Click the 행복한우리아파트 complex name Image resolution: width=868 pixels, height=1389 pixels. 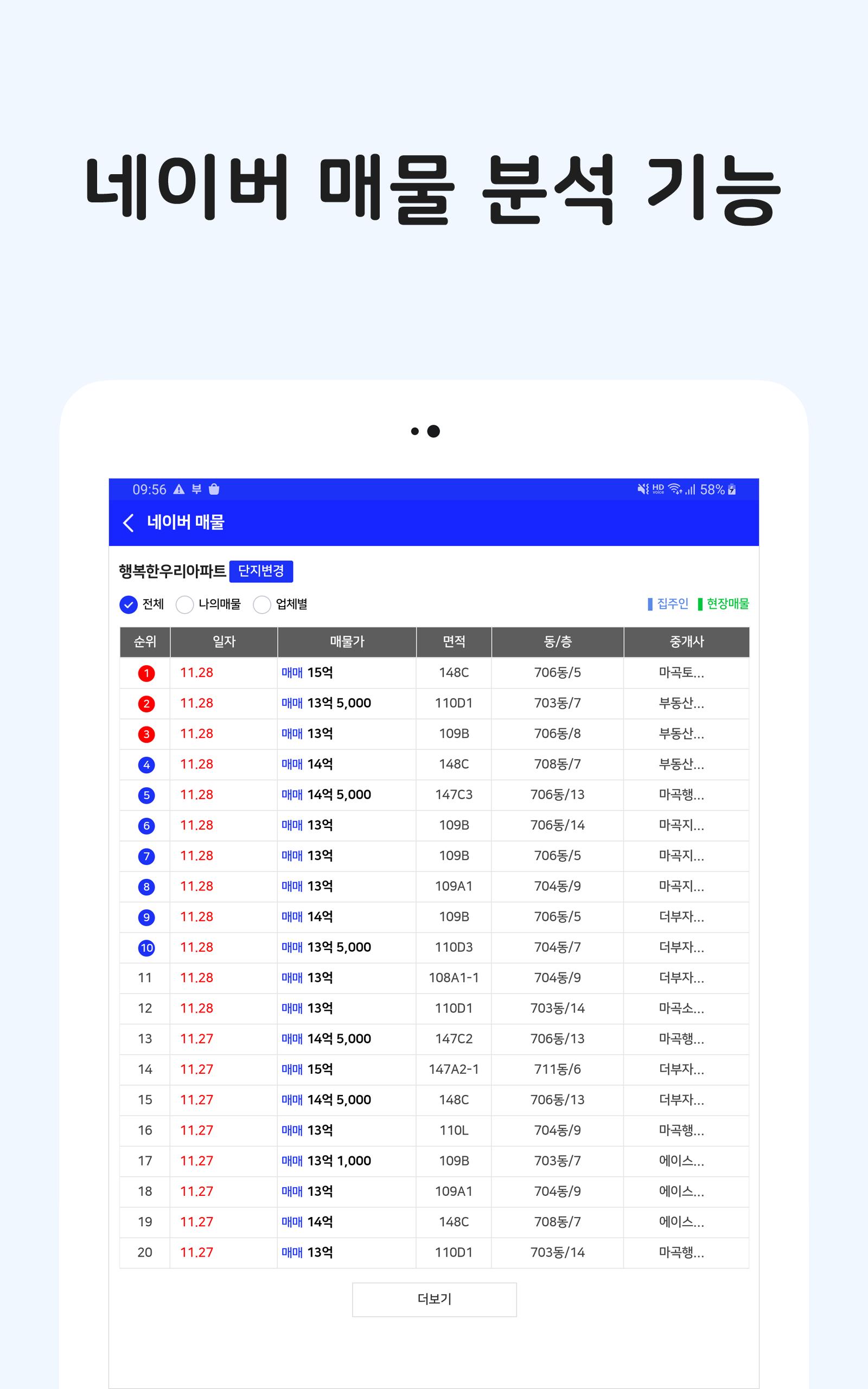point(172,571)
